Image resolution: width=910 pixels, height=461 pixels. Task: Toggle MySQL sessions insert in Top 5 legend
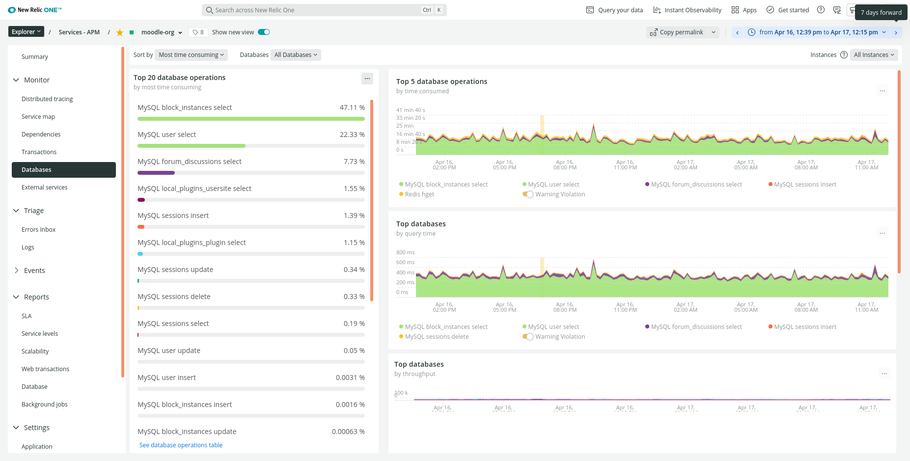point(802,185)
